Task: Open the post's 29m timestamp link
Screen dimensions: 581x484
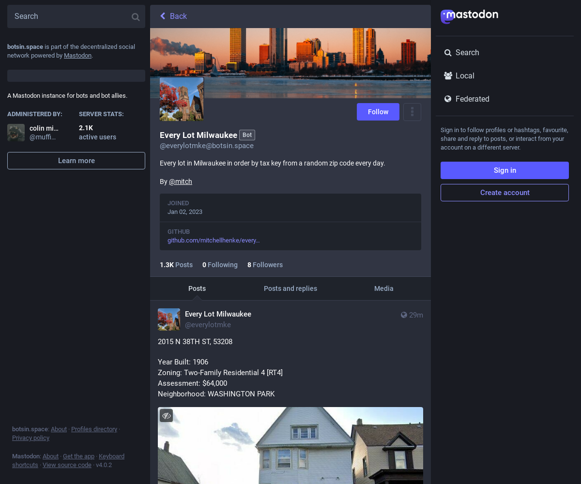Action: [416, 315]
